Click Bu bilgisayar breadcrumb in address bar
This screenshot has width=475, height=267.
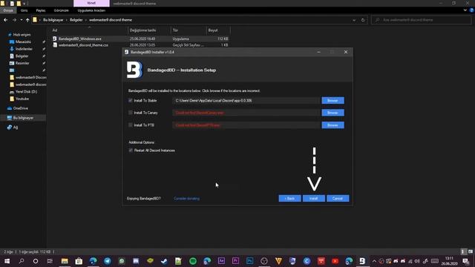(53, 20)
